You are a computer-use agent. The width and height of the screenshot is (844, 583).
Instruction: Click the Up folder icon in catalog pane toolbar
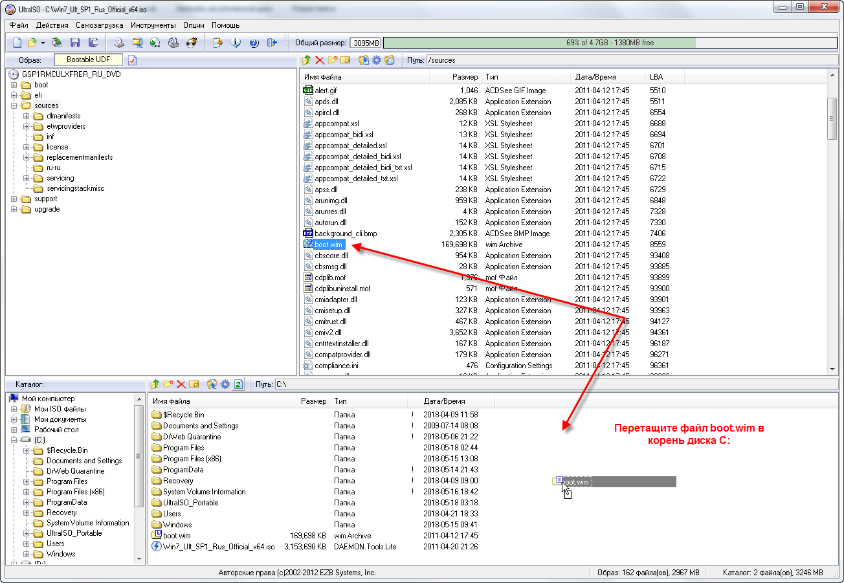click(x=155, y=384)
